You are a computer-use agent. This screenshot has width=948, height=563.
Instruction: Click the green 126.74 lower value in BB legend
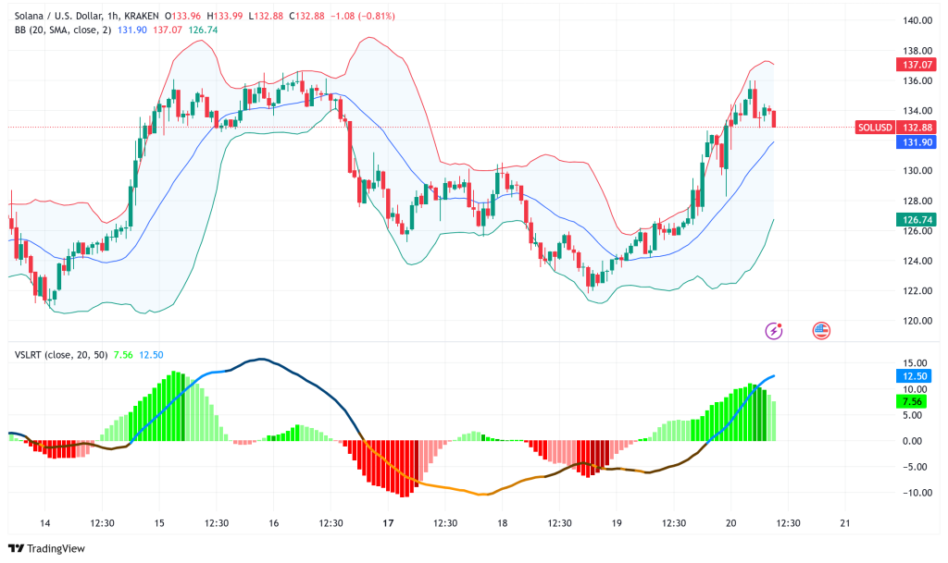click(203, 31)
